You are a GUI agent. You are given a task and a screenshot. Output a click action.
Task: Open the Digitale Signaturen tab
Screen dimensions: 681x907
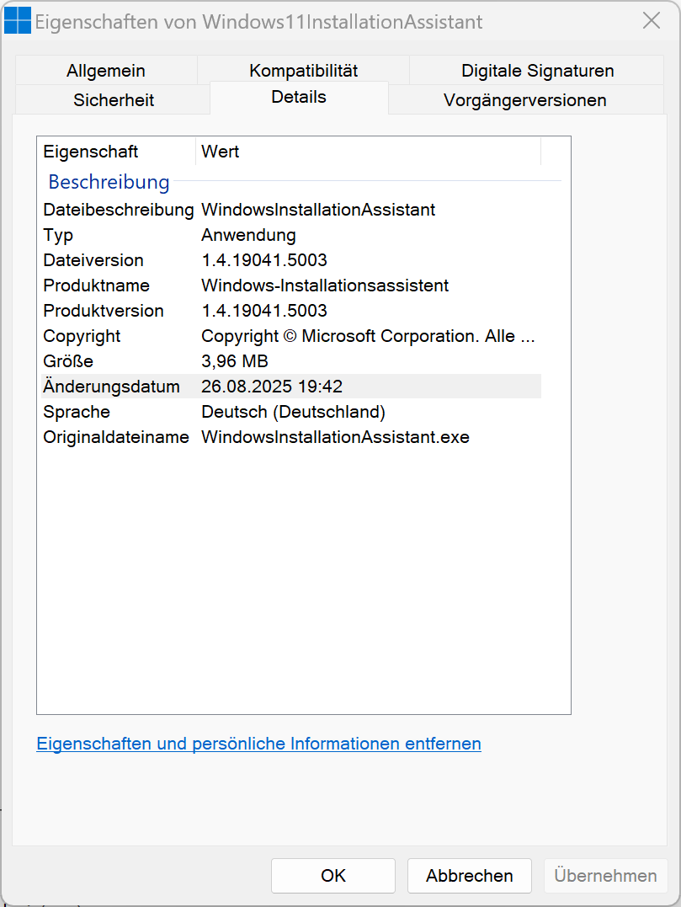click(x=537, y=71)
